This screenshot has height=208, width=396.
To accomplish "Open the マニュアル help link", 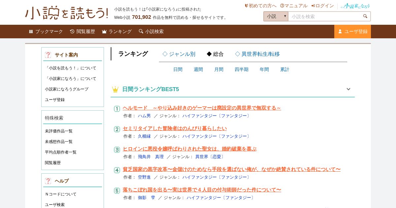I will [294, 6].
